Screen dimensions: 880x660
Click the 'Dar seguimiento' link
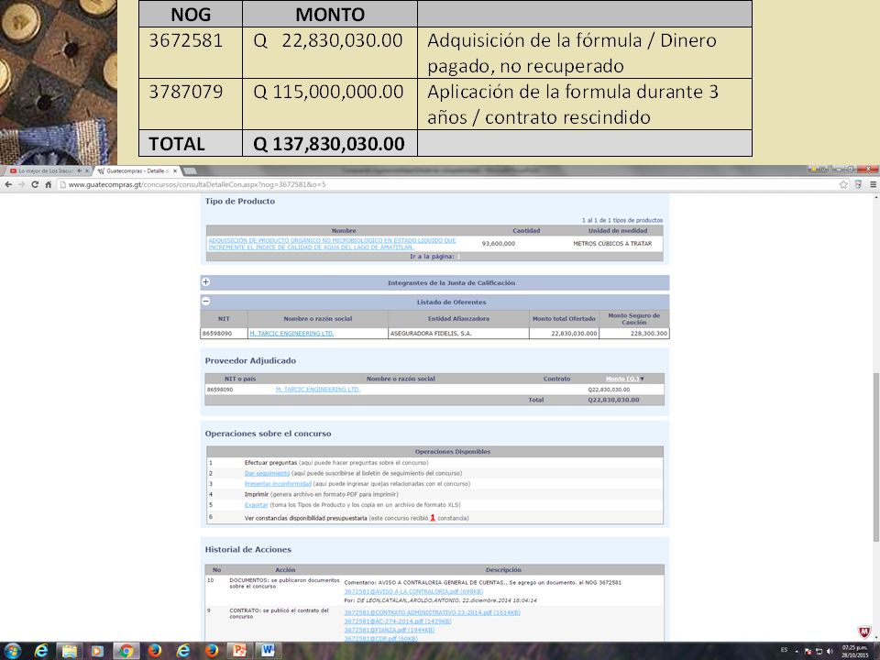[x=267, y=473]
